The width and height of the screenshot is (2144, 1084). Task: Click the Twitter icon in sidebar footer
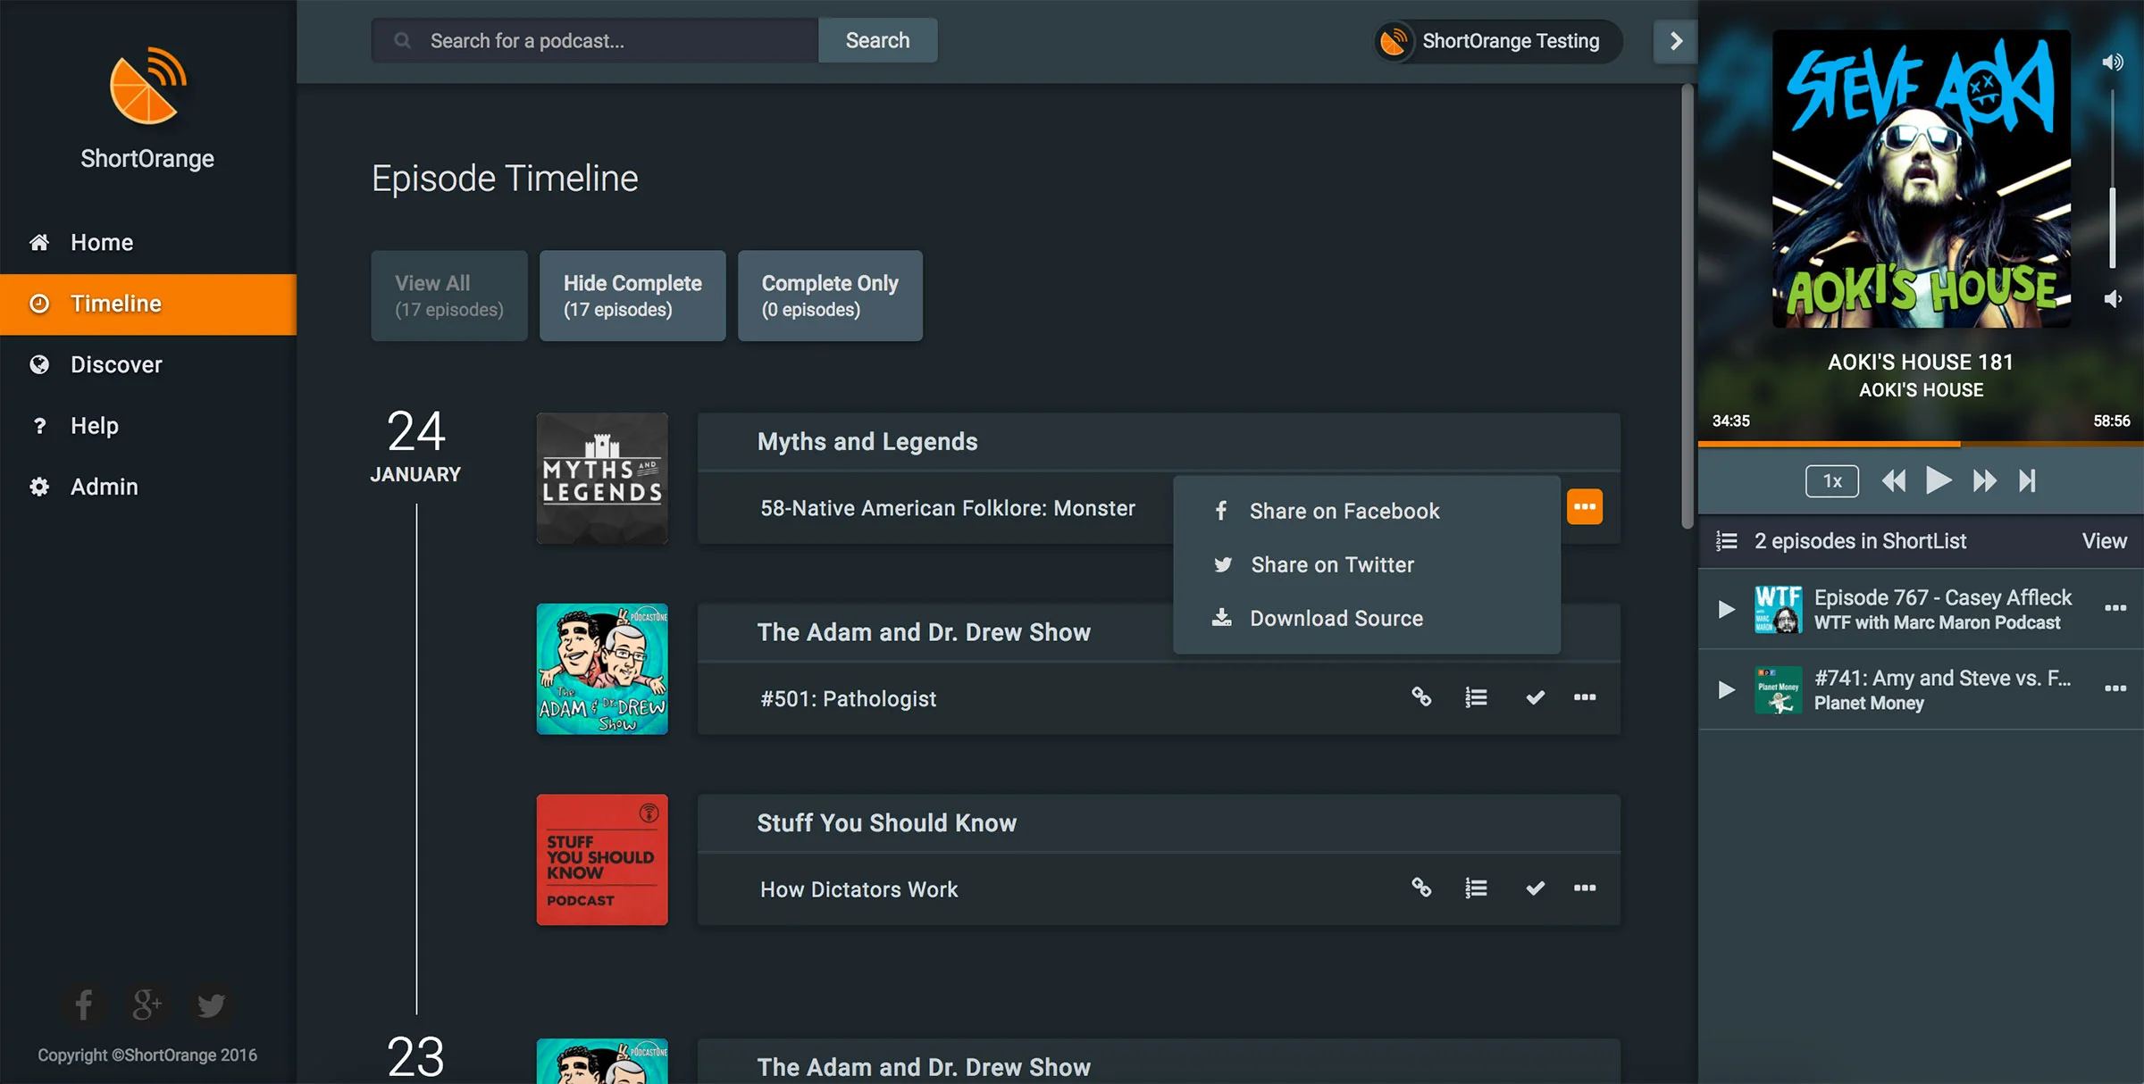point(211,1005)
